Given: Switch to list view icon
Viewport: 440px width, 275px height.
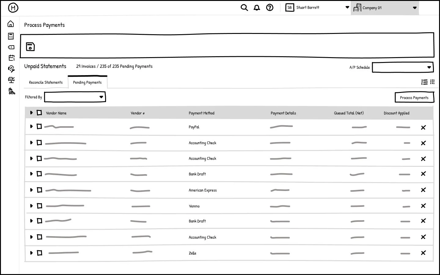Looking at the screenshot, I should click(424, 82).
